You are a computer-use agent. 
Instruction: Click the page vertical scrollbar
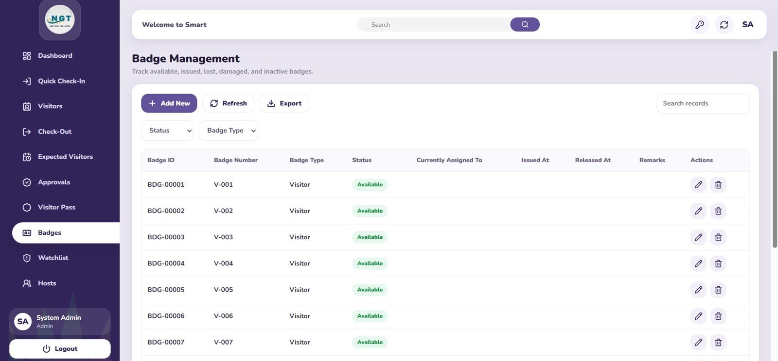[x=775, y=149]
